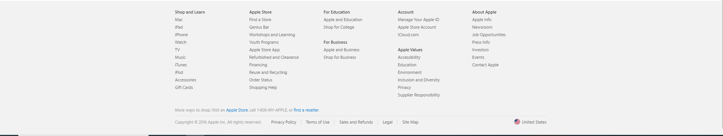723x136 pixels.
Task: Select the iPhone link under Shop and Learn
Action: (x=181, y=35)
